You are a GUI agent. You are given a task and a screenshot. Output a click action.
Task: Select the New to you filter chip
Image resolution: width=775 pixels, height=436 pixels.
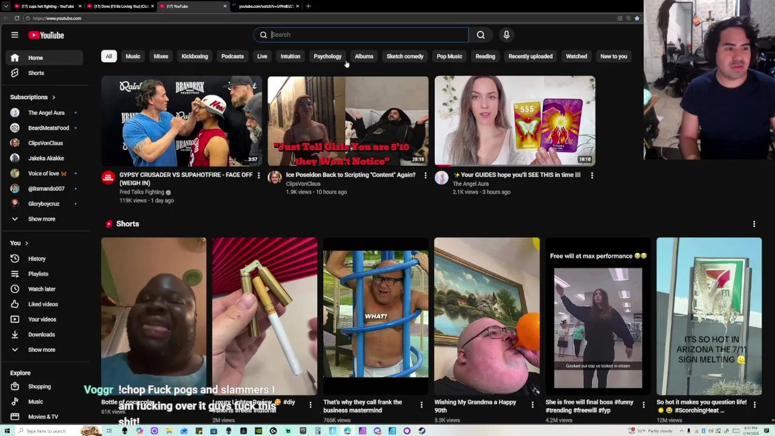coord(614,56)
